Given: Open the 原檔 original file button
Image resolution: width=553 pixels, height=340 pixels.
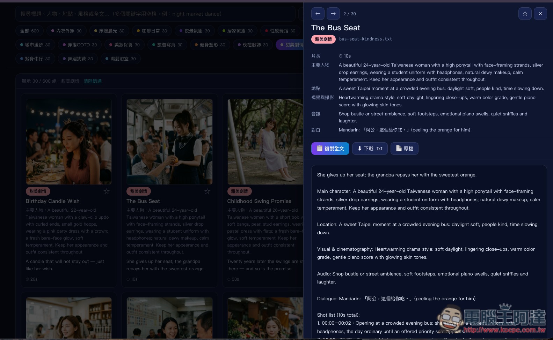Looking at the screenshot, I should [404, 149].
